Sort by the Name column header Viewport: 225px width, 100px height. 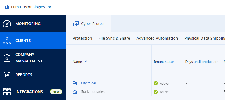77,62
